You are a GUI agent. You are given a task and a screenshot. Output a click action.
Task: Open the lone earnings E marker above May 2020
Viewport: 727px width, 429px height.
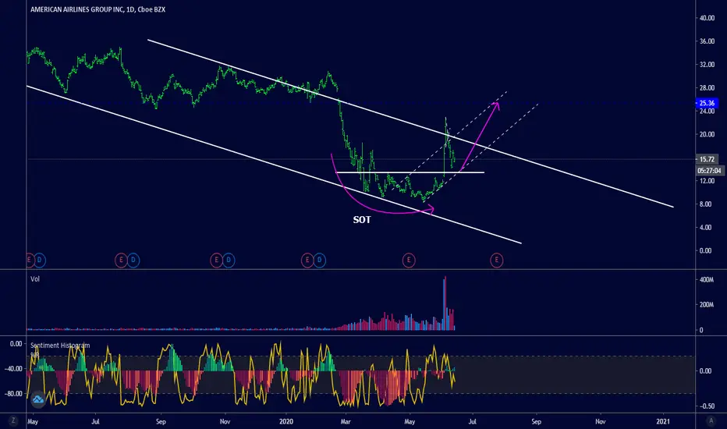coord(409,261)
